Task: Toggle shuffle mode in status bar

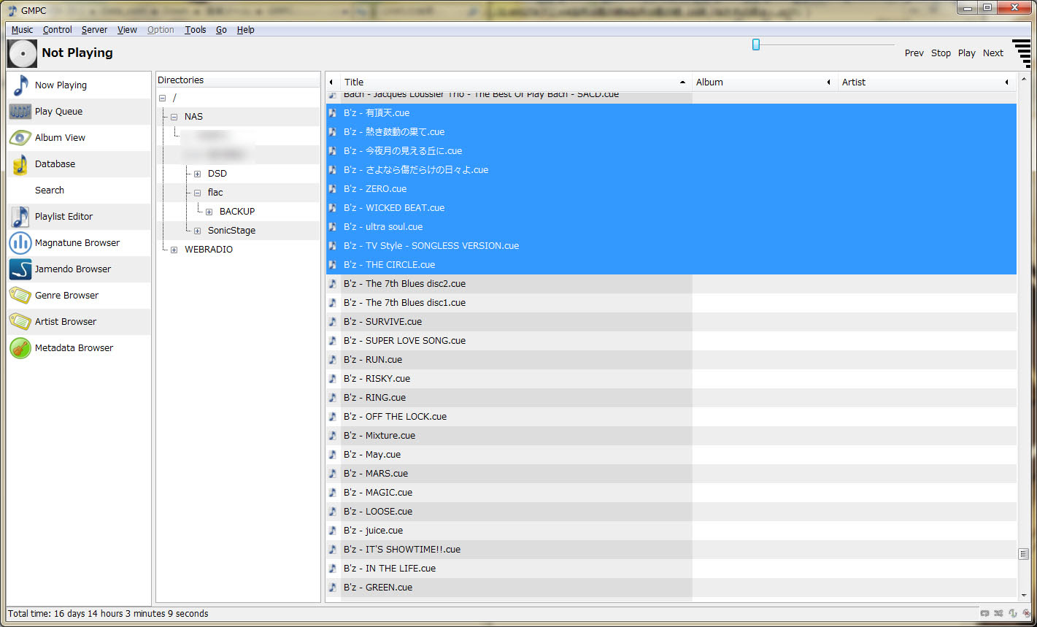Action: [x=999, y=614]
